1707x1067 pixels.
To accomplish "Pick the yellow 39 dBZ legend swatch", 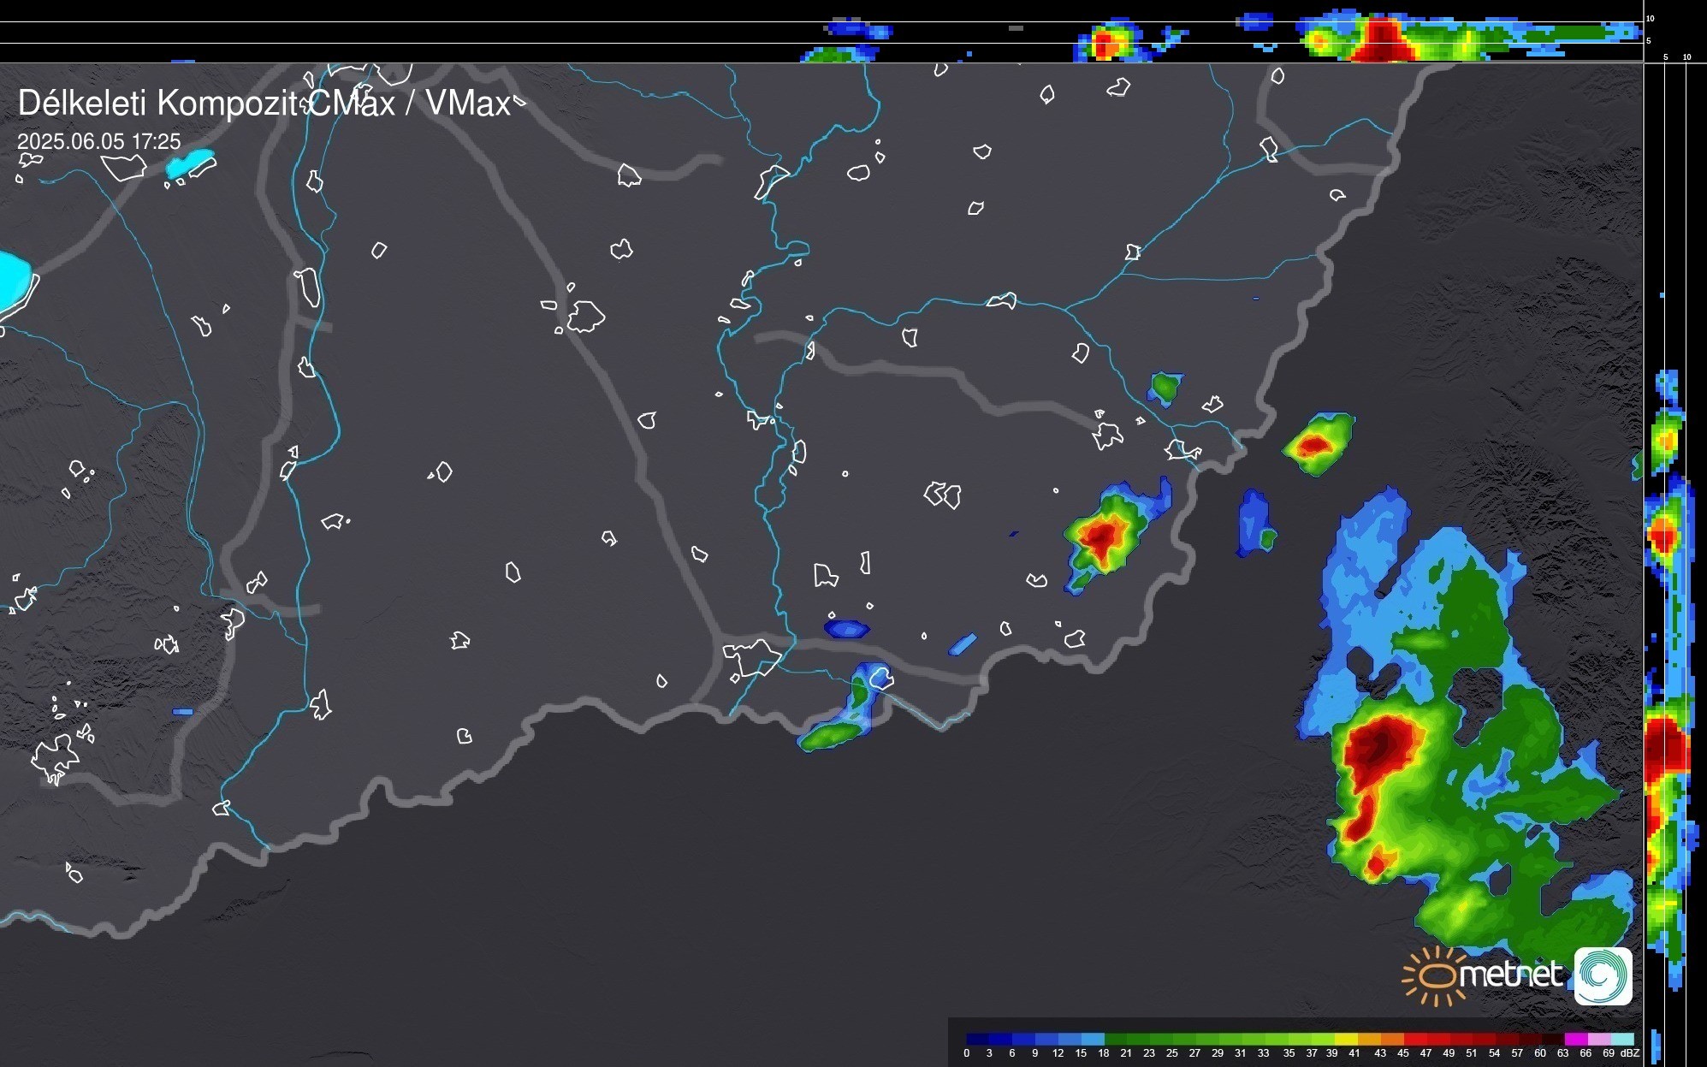I will click(x=1344, y=1040).
